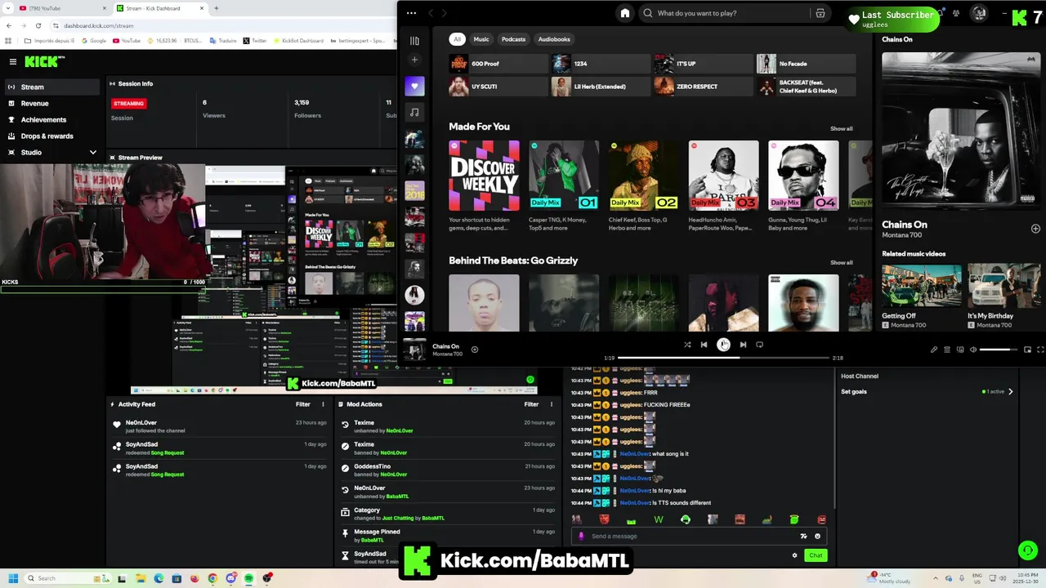This screenshot has height=588, width=1046.
Task: Click Show all for Made For You
Action: 841,128
